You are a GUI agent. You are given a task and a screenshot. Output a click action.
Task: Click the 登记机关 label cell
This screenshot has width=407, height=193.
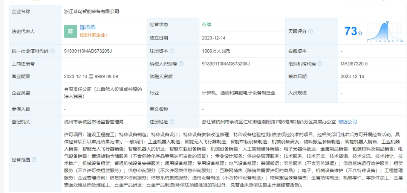point(35,122)
